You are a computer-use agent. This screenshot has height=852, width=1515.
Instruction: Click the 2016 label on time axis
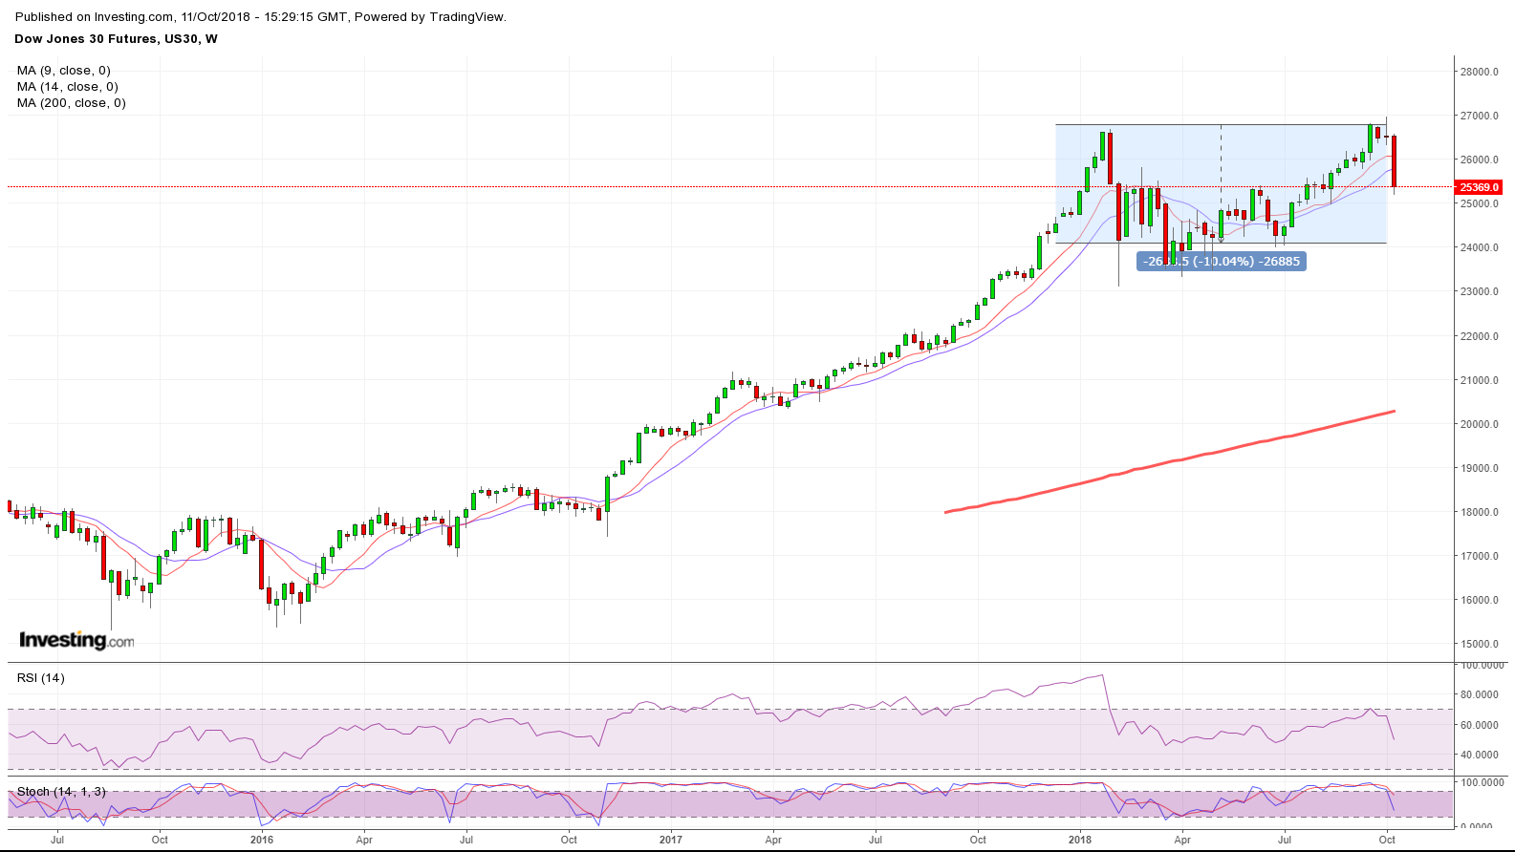point(261,841)
